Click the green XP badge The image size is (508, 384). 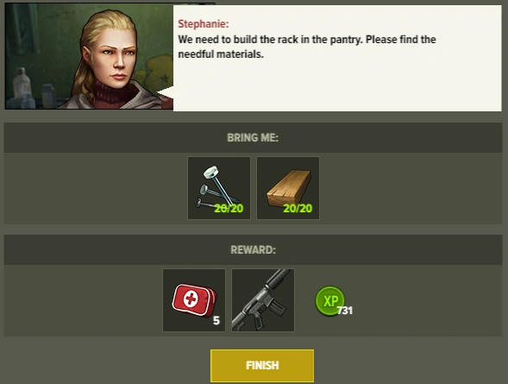click(329, 300)
